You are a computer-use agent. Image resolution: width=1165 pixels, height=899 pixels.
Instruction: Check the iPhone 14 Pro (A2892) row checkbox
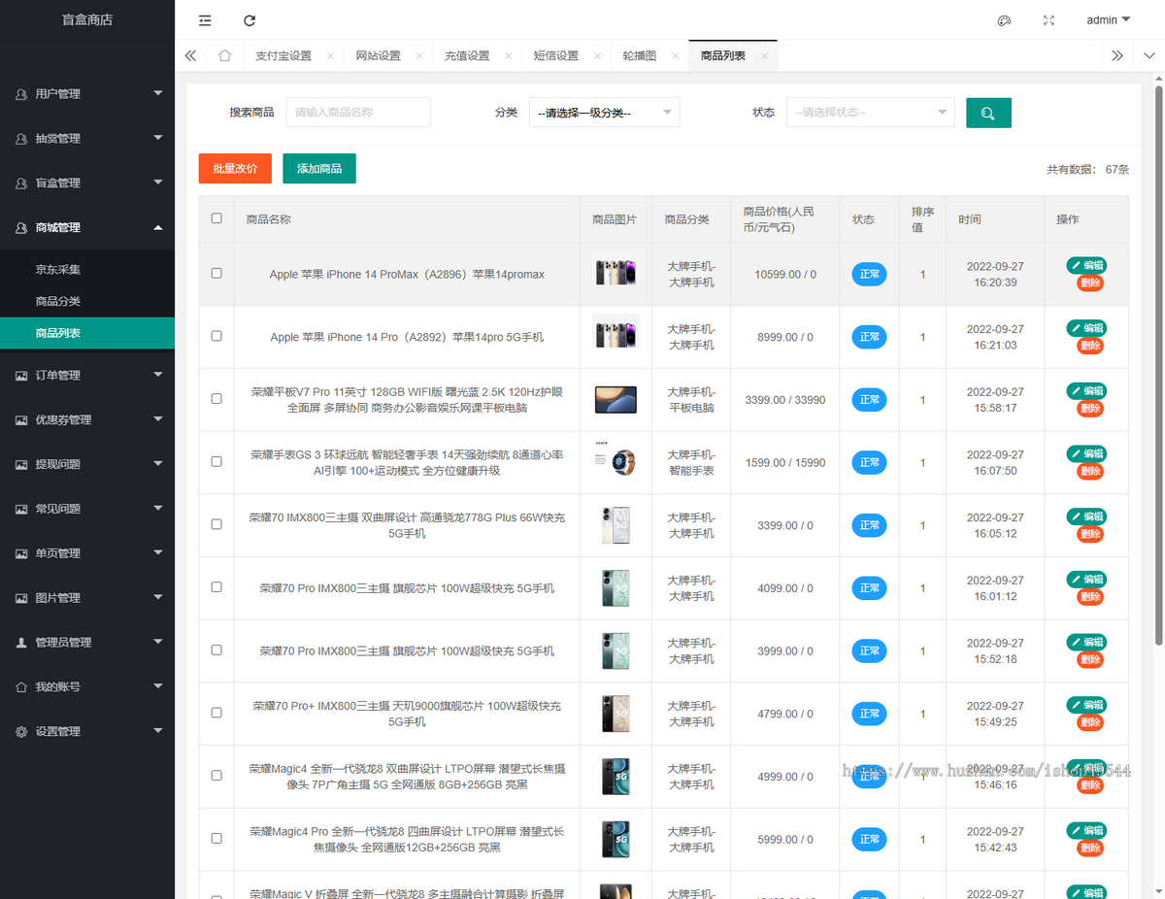tap(216, 336)
